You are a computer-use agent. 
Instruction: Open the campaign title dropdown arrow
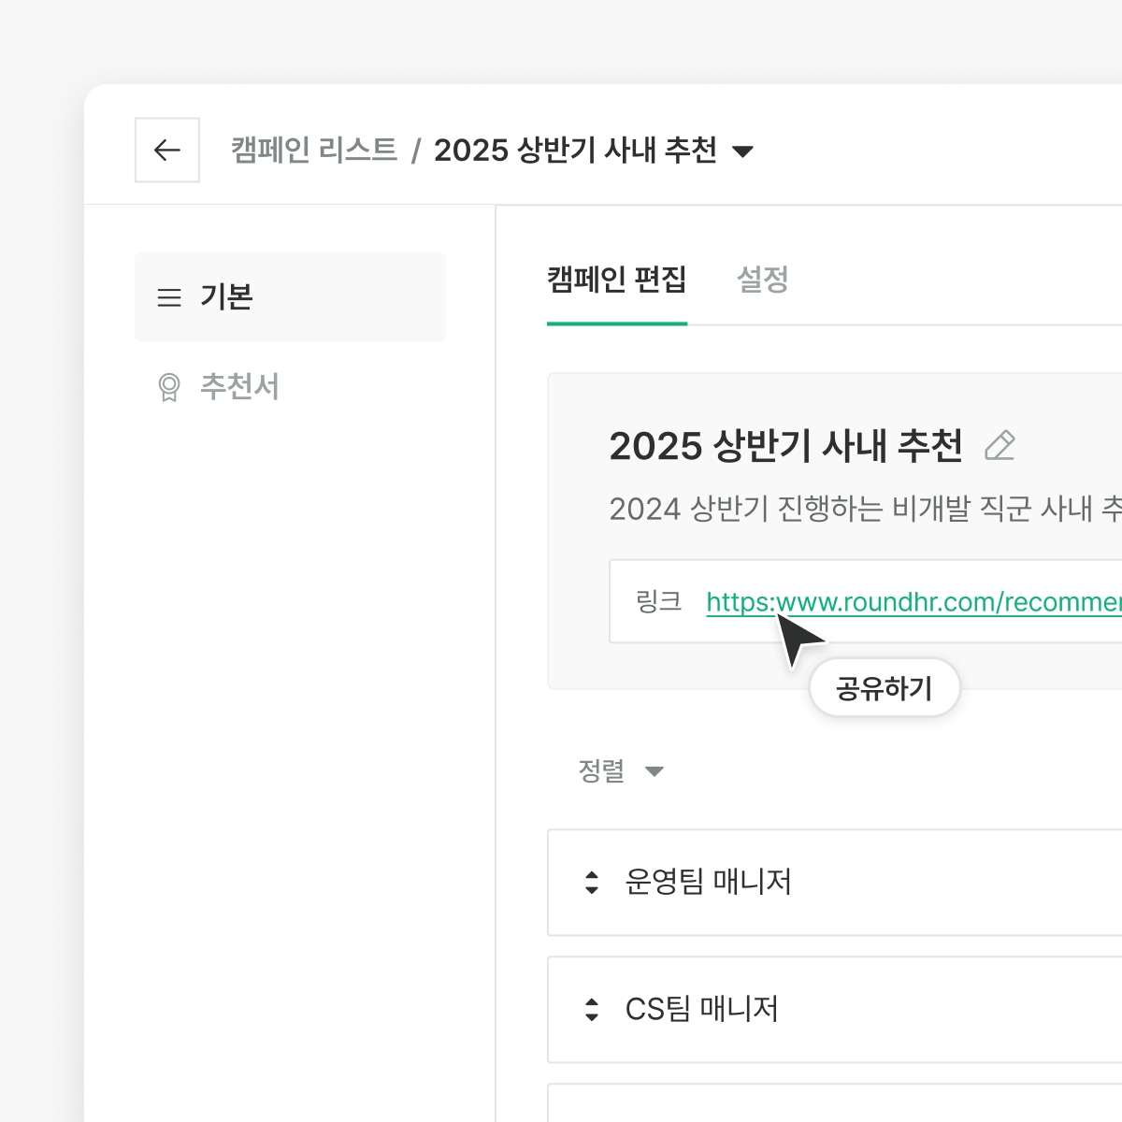(743, 151)
